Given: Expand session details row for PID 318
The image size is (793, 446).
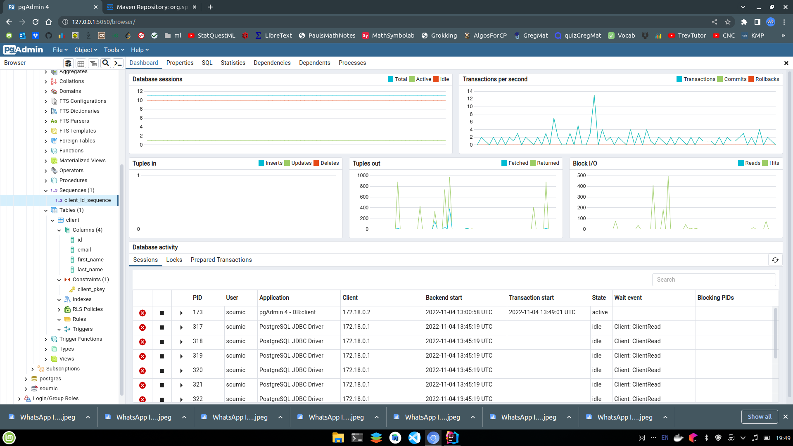Looking at the screenshot, I should click(181, 342).
